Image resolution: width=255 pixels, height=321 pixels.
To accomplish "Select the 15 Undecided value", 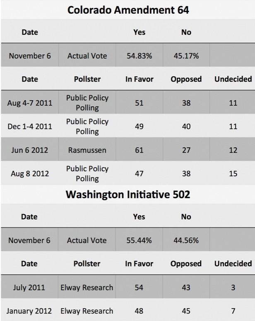I will [x=233, y=174].
